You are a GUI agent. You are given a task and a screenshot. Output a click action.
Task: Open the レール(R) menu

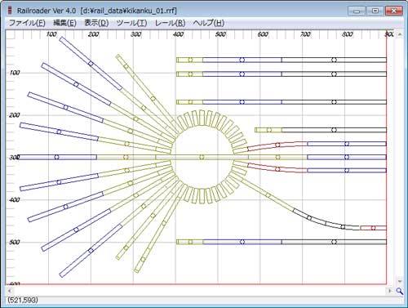(170, 23)
